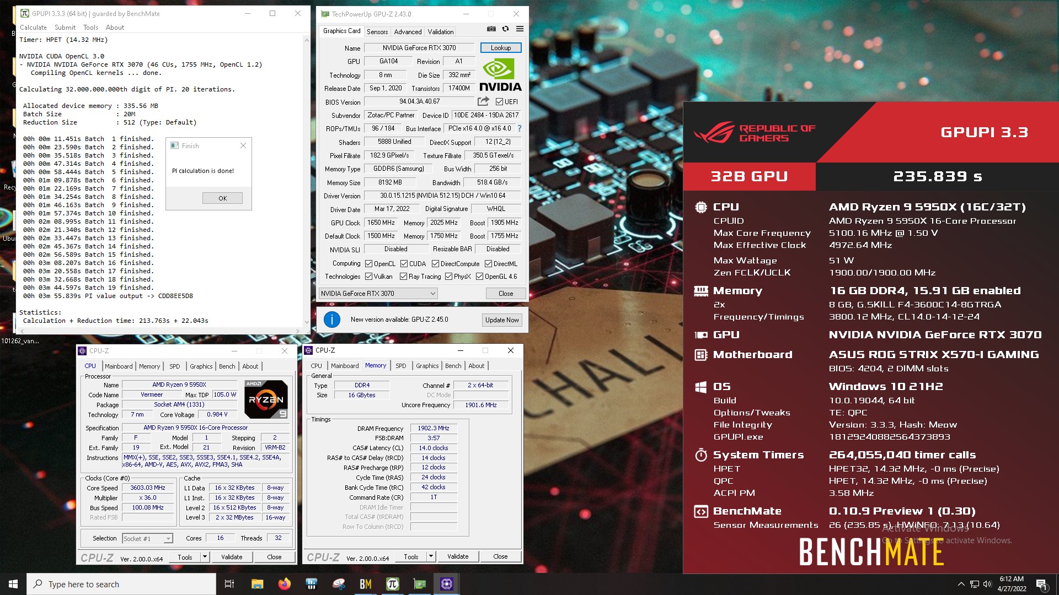Click the blue info icon in update bar

click(332, 320)
